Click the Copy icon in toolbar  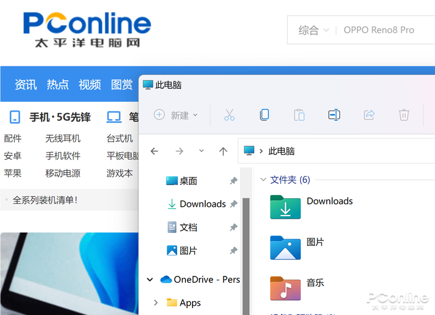(x=264, y=115)
